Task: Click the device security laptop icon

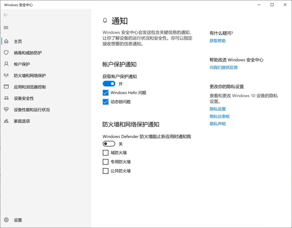Action: coord(6,98)
